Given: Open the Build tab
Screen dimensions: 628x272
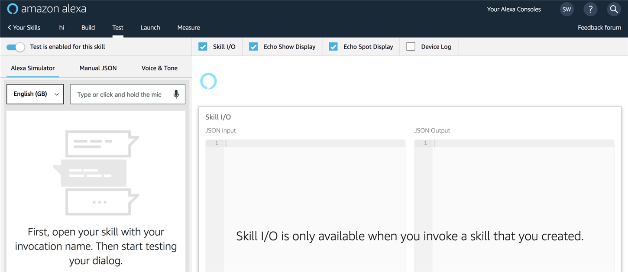Looking at the screenshot, I should point(88,27).
